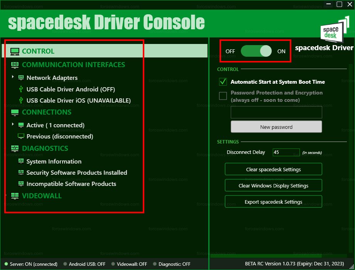Click 'Server: ON (connected)' status text
The height and width of the screenshot is (270, 355).
tap(34, 264)
